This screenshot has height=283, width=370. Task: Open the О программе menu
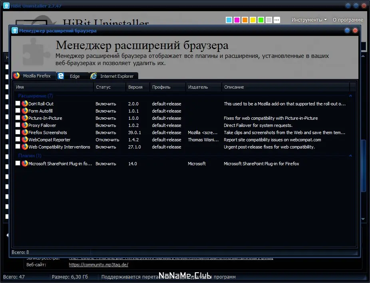click(348, 20)
